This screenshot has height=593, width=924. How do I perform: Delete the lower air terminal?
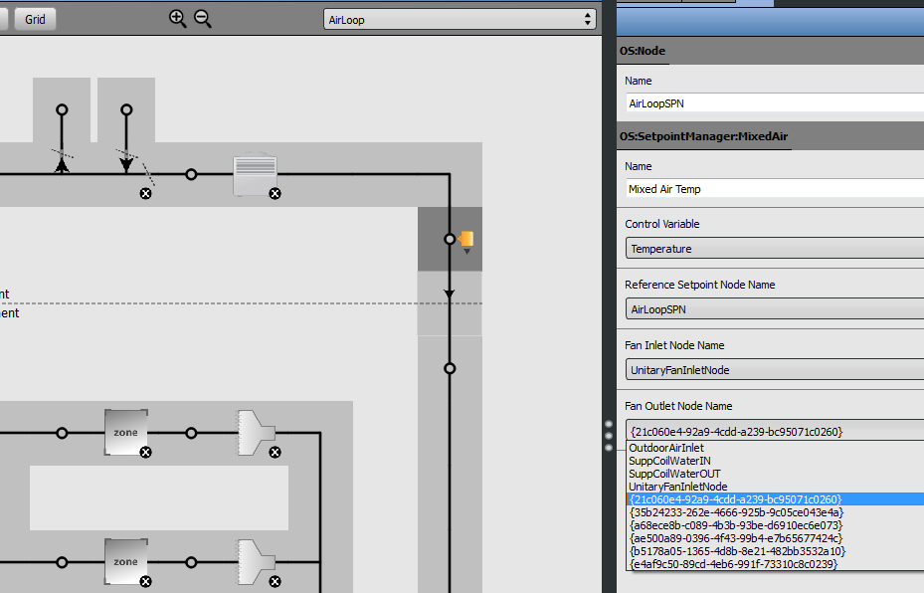click(x=275, y=581)
